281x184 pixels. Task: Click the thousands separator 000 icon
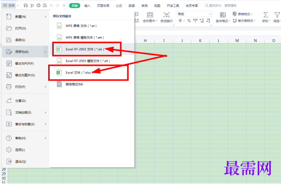pyautogui.click(x=195, y=21)
